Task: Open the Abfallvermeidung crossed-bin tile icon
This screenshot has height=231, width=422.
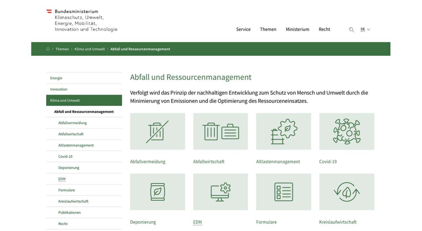Action: [158, 131]
